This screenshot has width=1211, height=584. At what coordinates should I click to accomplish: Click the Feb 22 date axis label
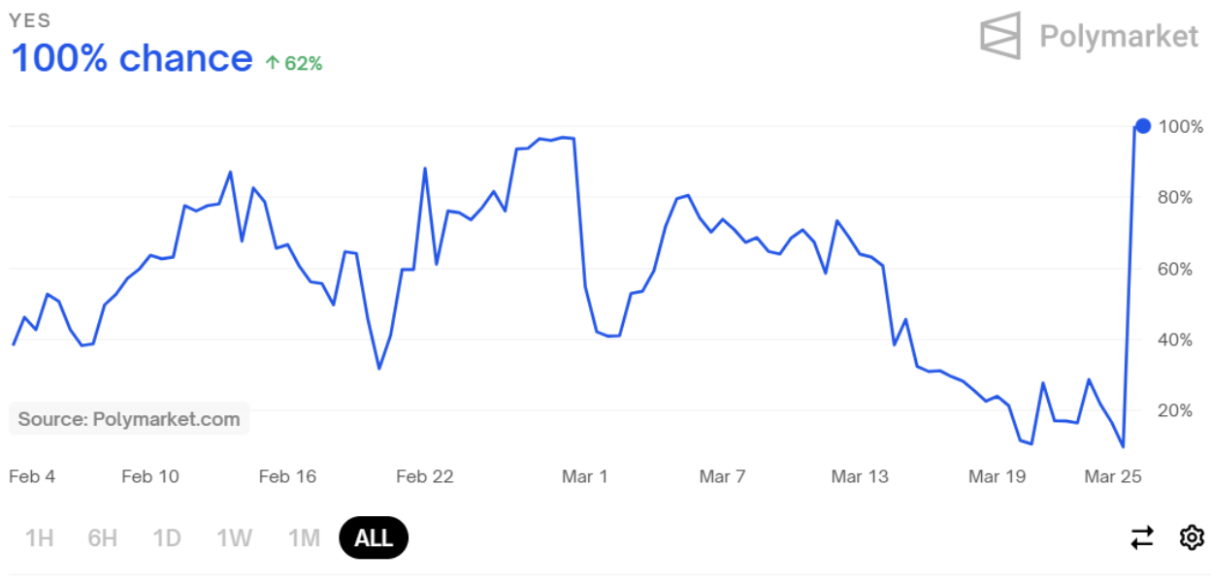click(425, 476)
